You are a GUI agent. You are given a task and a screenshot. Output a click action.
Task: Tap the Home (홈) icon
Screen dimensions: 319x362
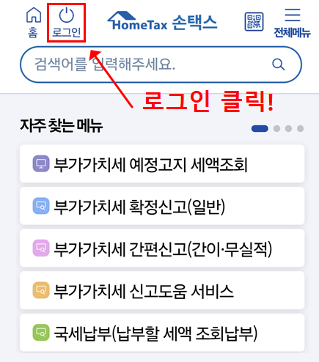34,23
